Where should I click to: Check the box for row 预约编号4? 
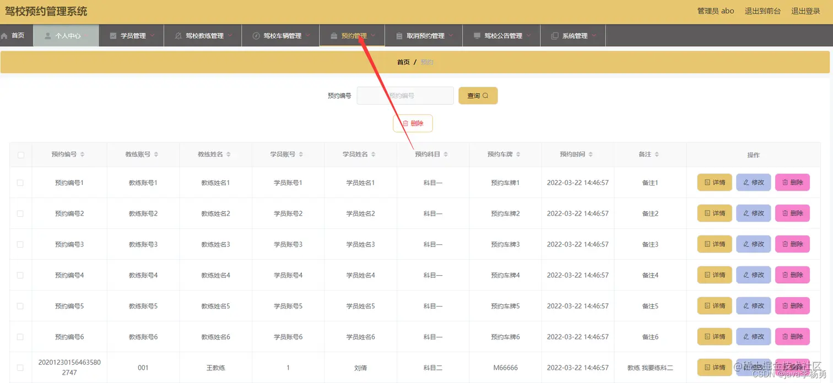click(x=20, y=275)
